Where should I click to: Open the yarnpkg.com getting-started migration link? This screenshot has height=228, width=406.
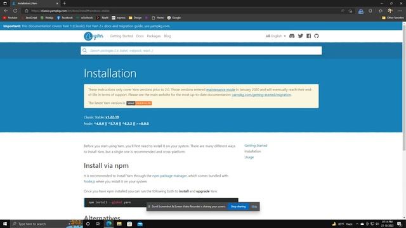point(261,94)
